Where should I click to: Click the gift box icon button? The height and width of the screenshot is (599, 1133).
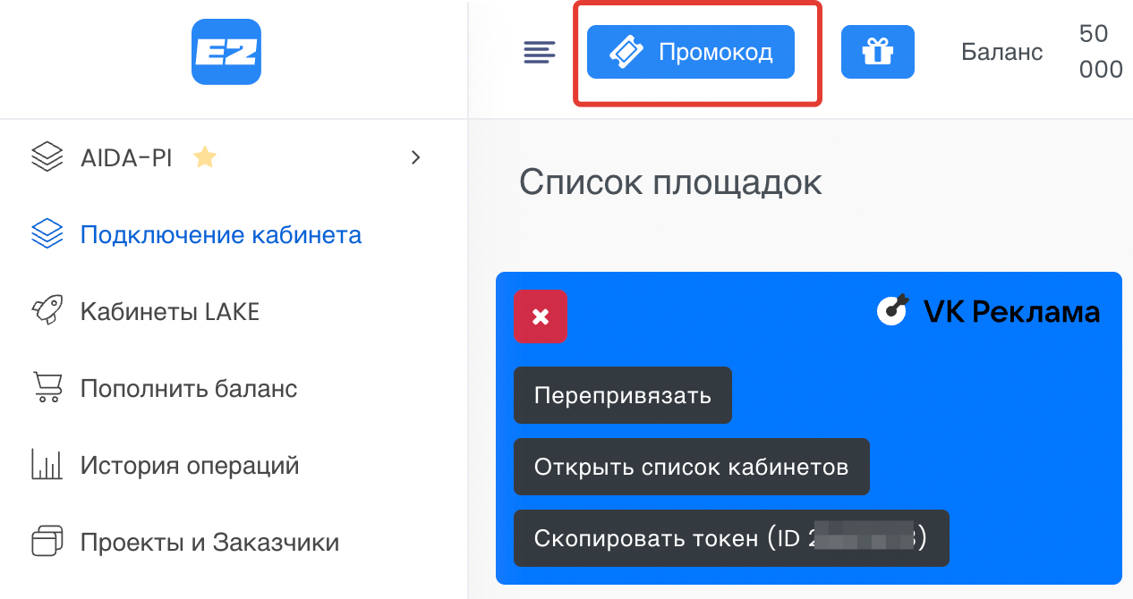point(877,53)
